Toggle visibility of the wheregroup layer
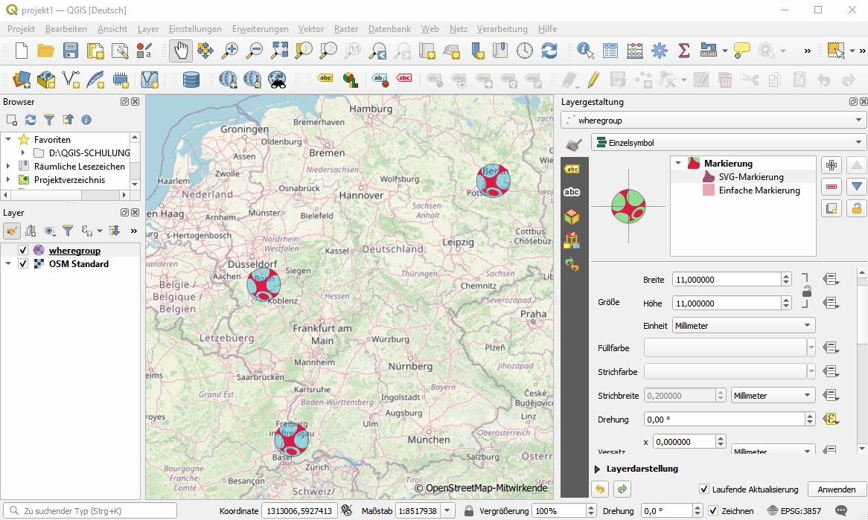This screenshot has height=520, width=868. pyautogui.click(x=23, y=250)
